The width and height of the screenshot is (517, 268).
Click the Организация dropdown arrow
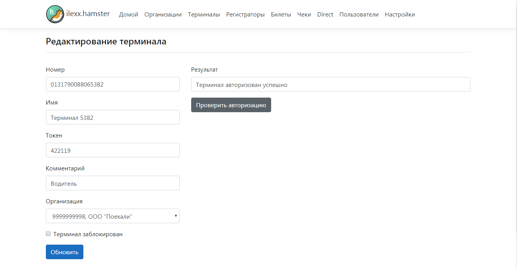[x=176, y=216]
